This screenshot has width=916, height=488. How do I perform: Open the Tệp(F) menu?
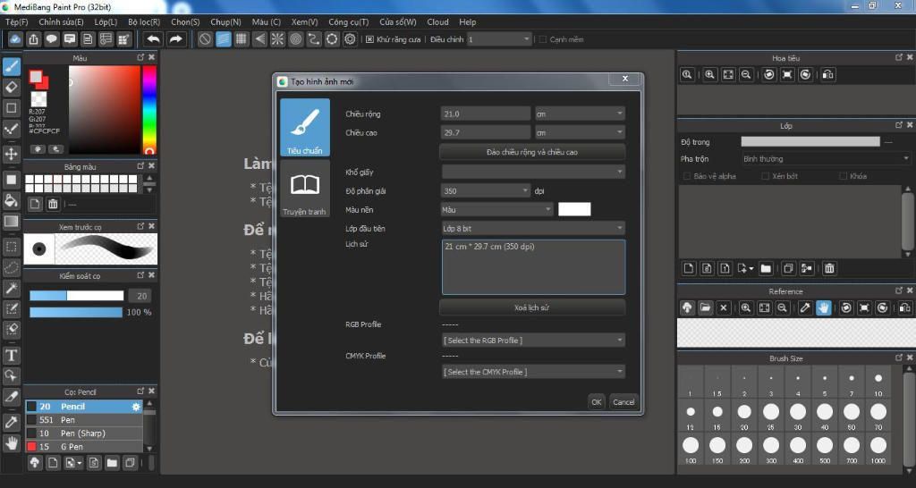pos(16,21)
